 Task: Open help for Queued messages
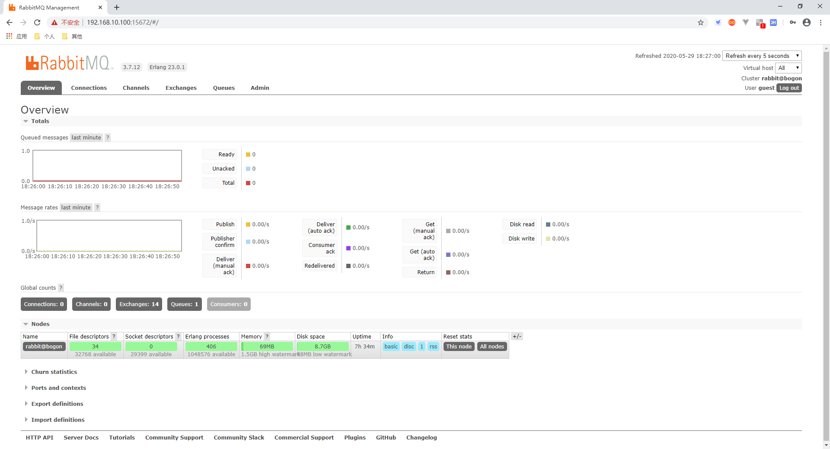click(108, 137)
